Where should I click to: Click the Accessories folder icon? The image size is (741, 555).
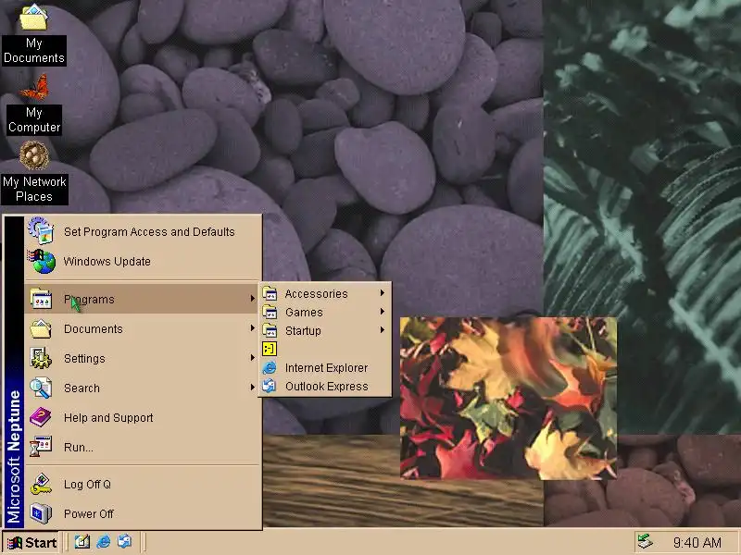point(270,293)
